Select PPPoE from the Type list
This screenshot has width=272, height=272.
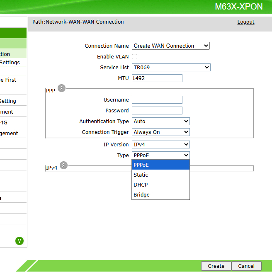pos(160,165)
